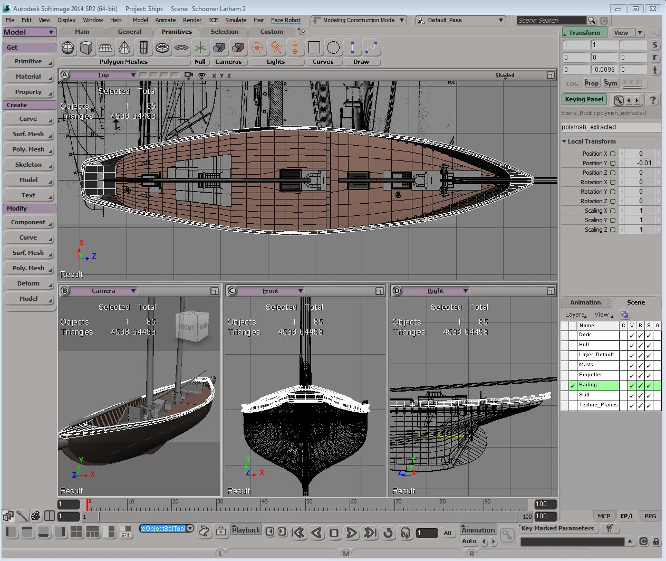Toggle selectability checkbox for Masts layer
Screen dimensions: 666x561
pyautogui.click(x=649, y=365)
